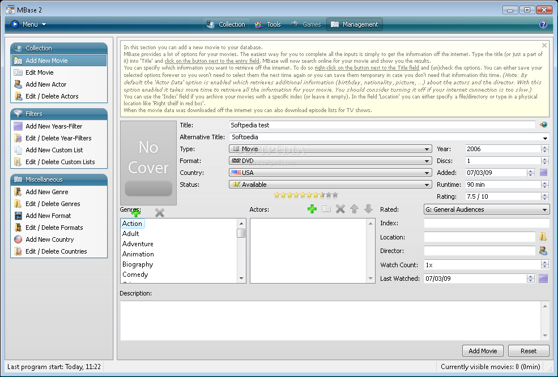
Task: Click the Title input field
Action: [382, 125]
